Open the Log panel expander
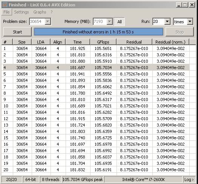 189,179
